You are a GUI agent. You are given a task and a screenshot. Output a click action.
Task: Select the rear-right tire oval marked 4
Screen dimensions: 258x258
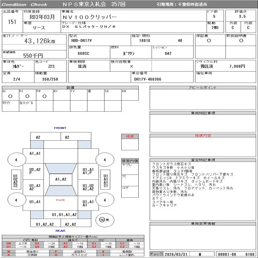[x=105, y=200]
